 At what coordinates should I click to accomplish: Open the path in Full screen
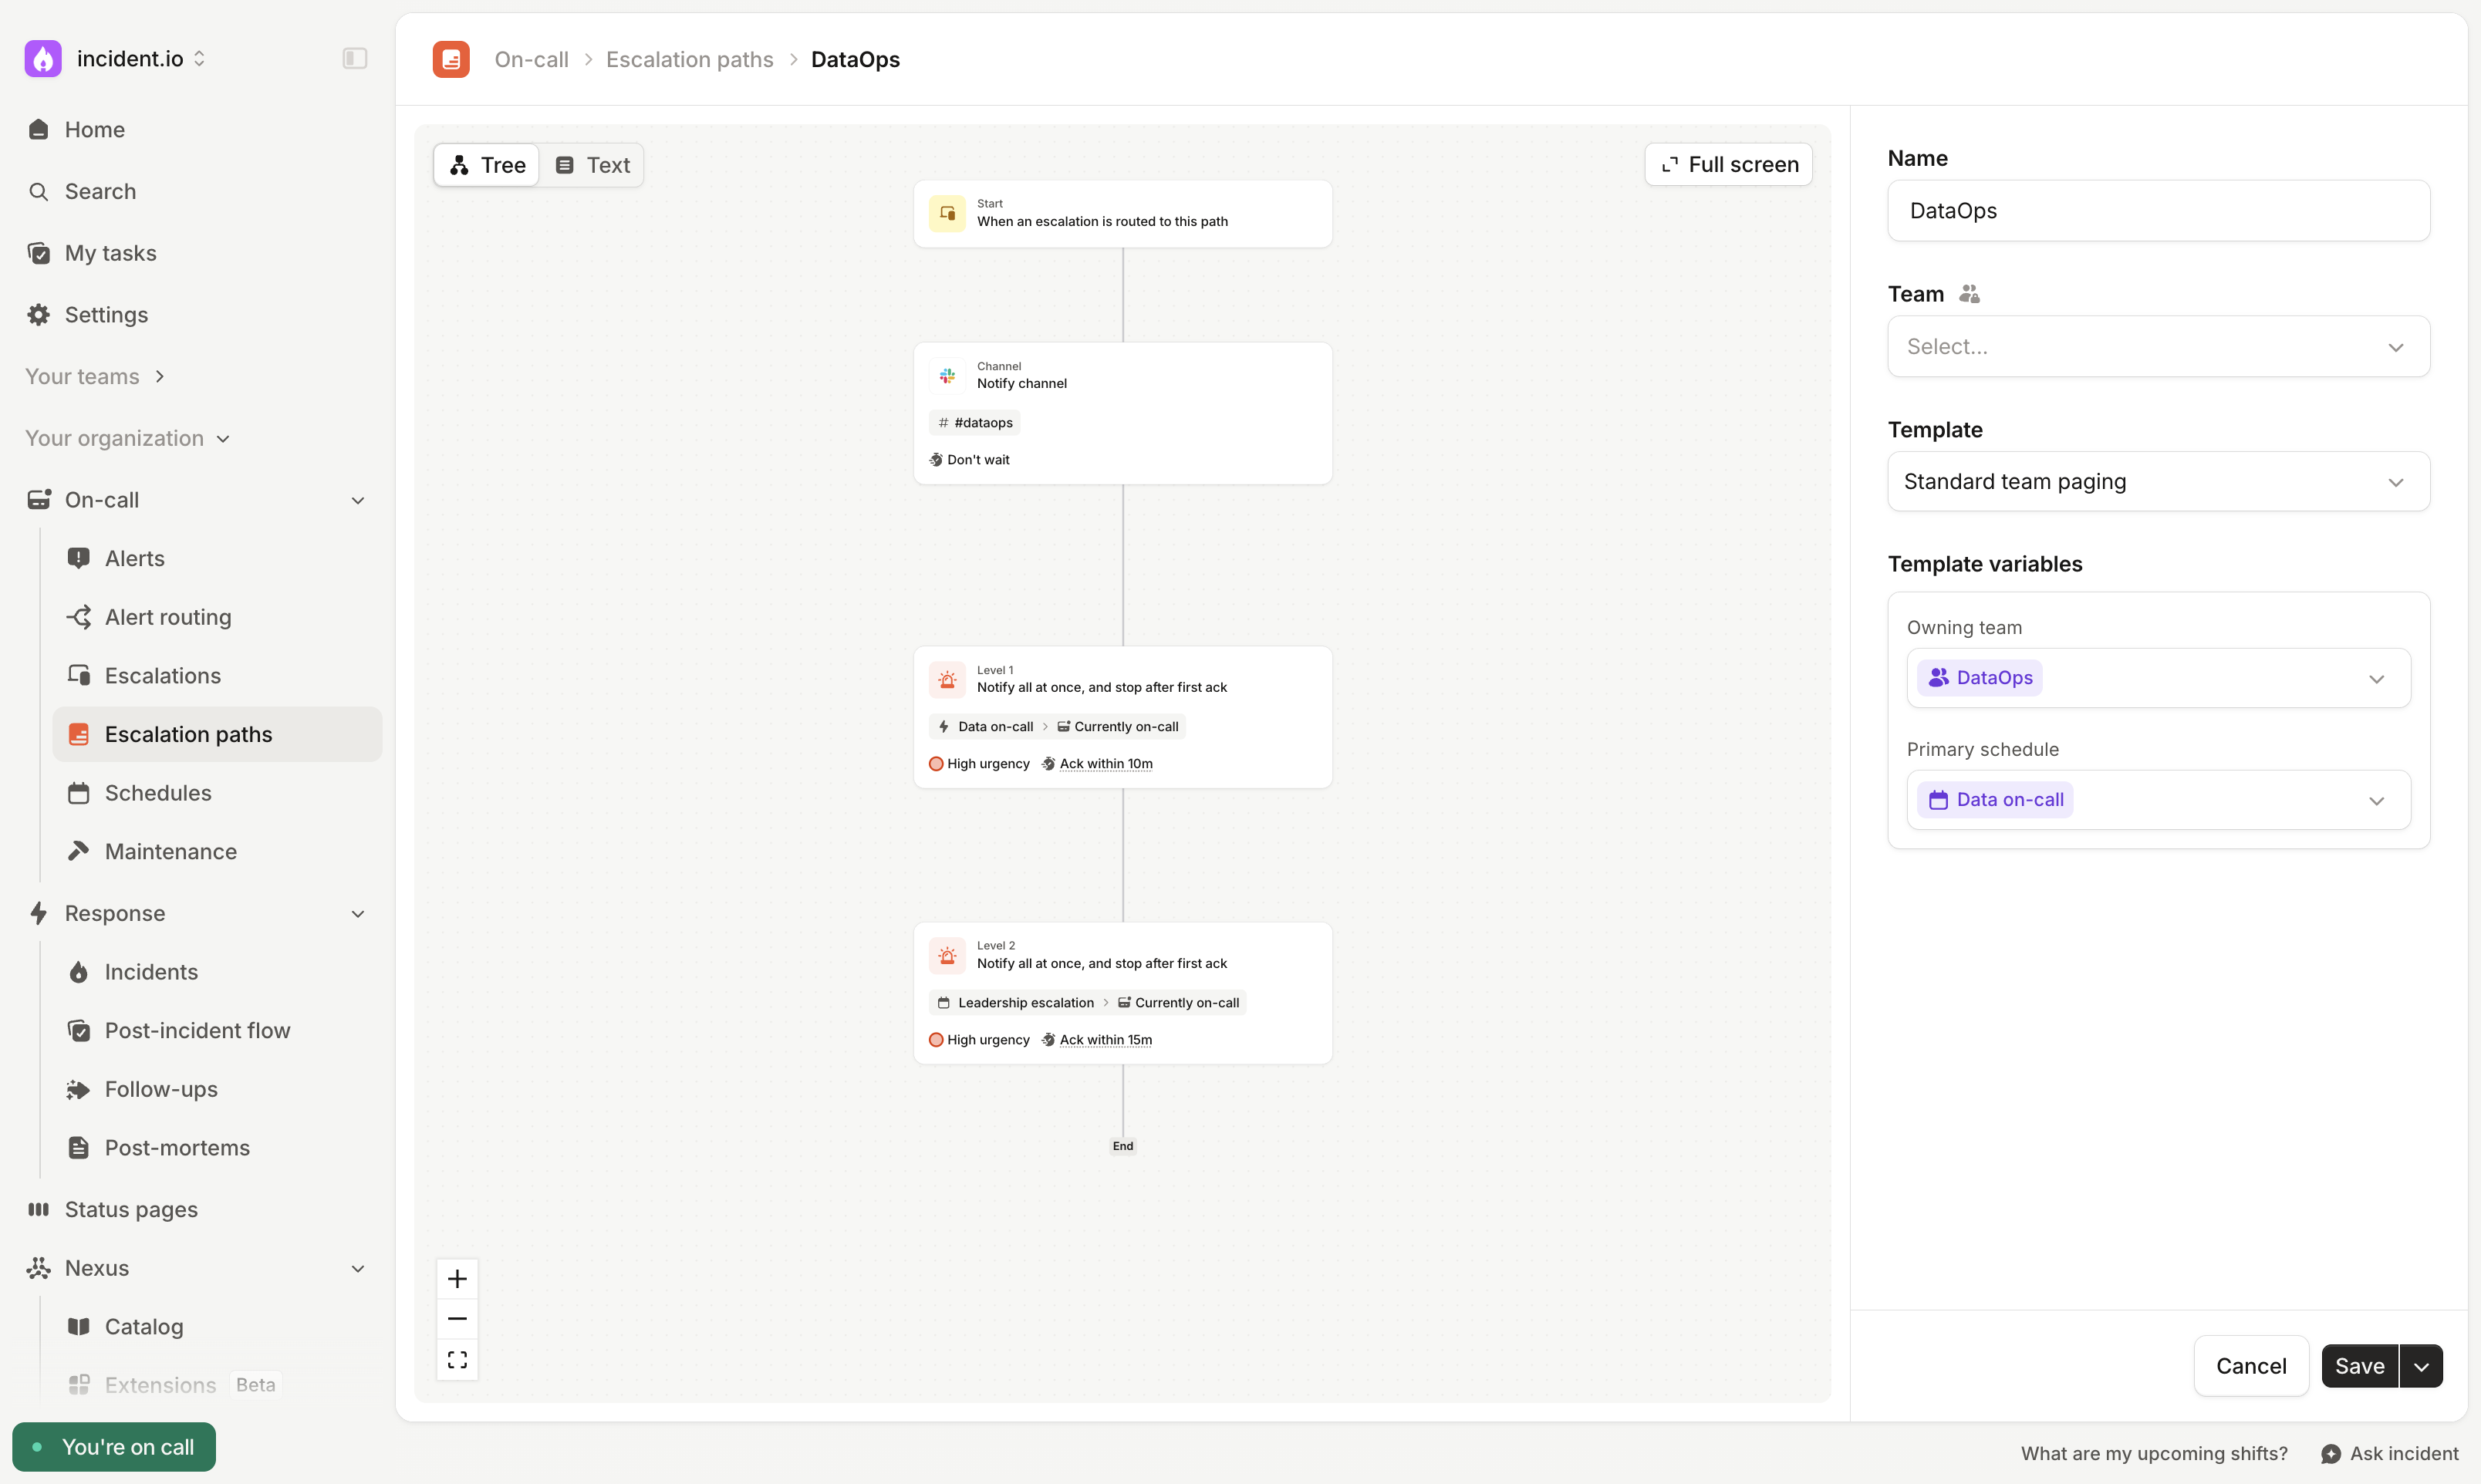(1729, 164)
